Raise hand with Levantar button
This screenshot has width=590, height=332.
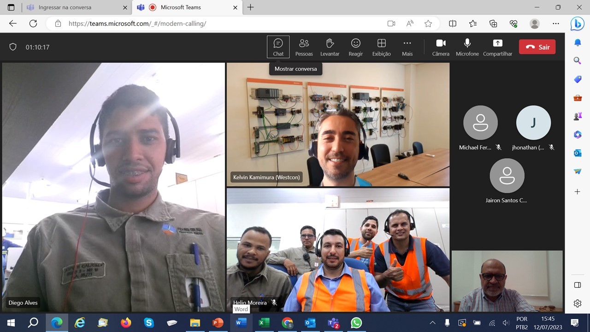[x=330, y=47]
